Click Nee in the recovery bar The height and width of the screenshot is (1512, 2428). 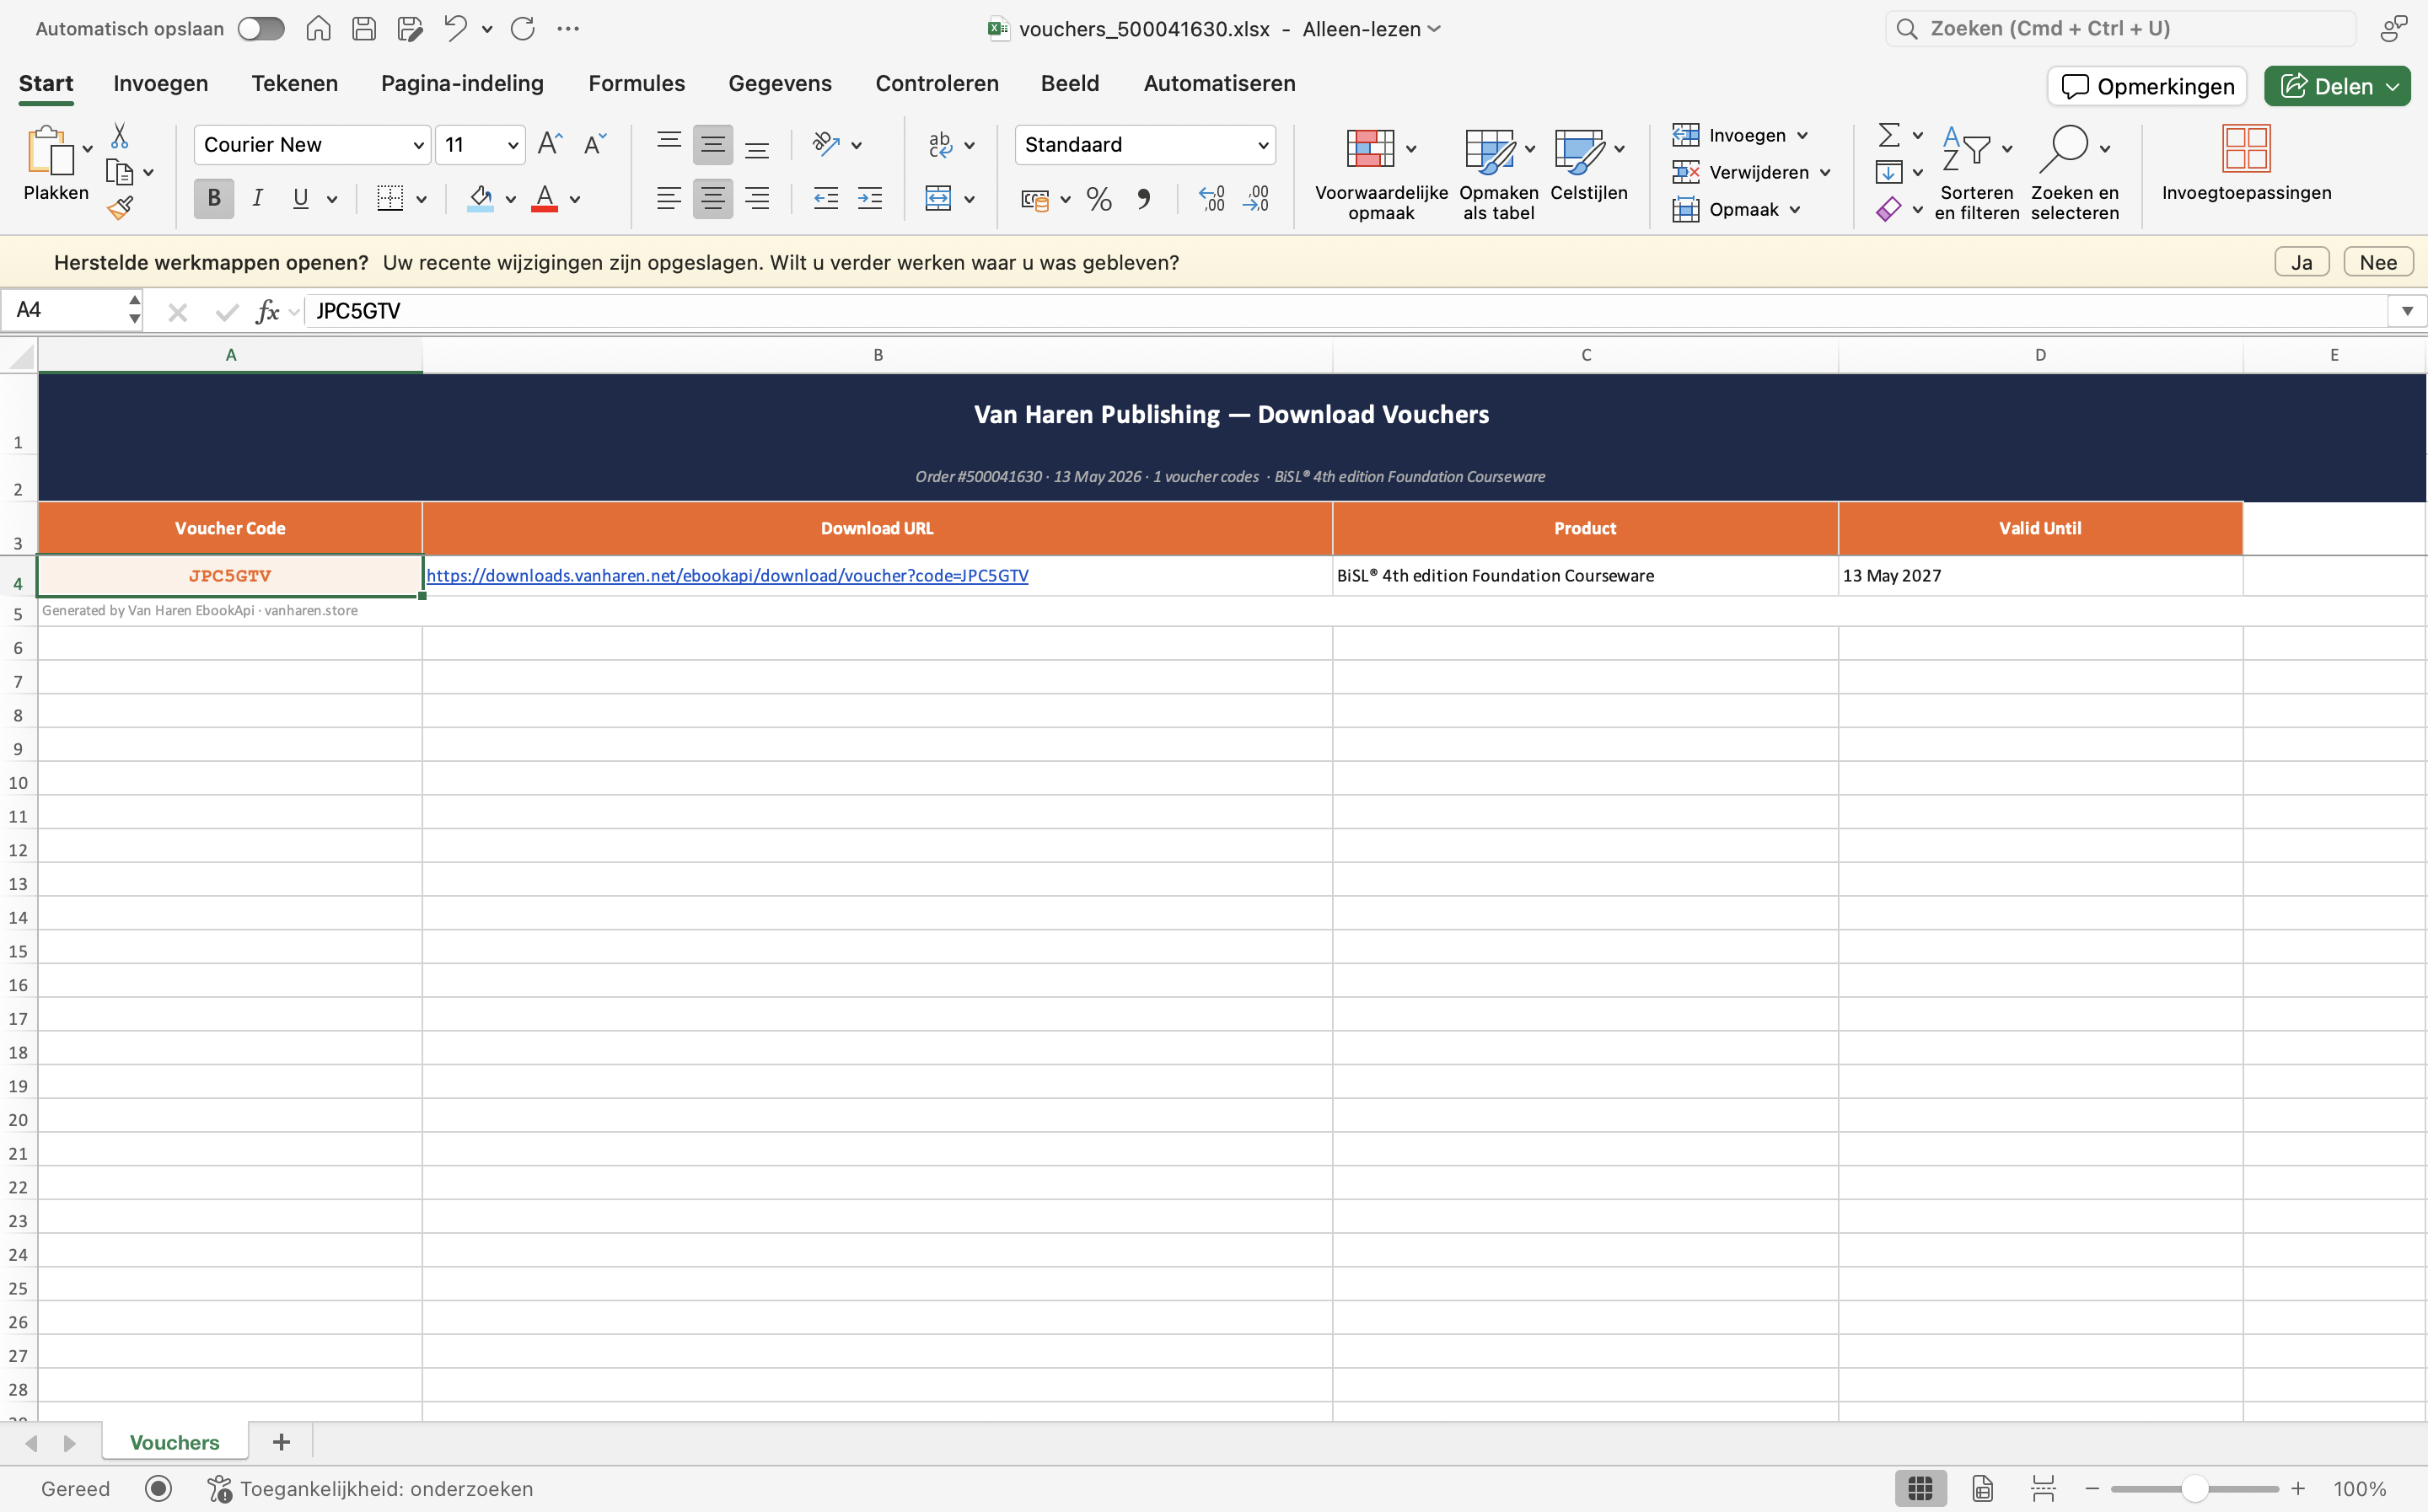(2378, 263)
